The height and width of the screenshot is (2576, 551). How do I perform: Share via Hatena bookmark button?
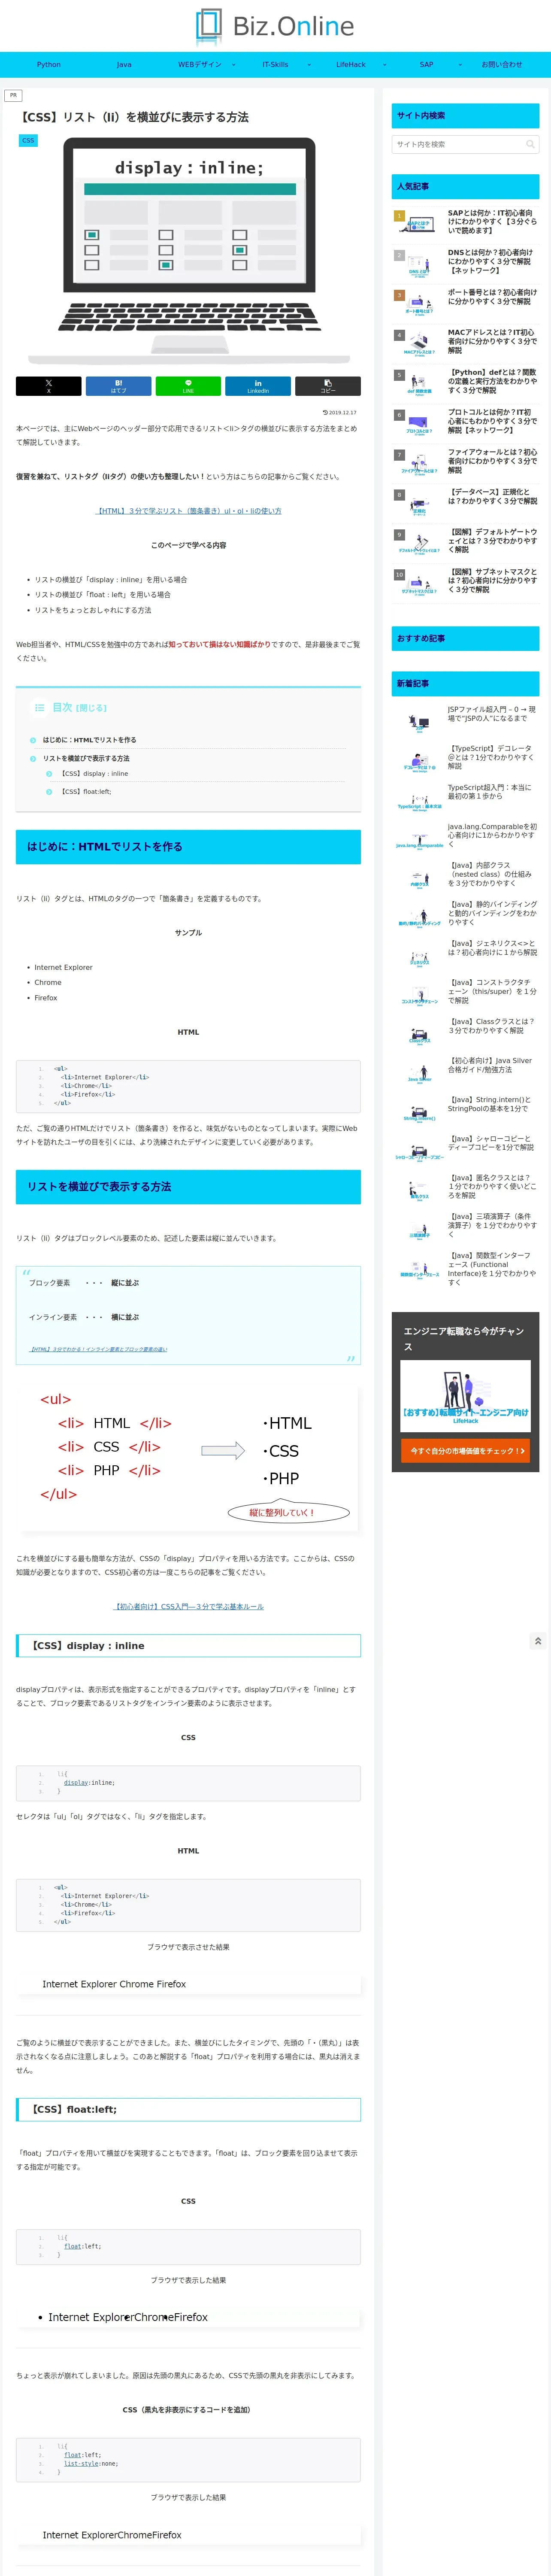pos(118,386)
